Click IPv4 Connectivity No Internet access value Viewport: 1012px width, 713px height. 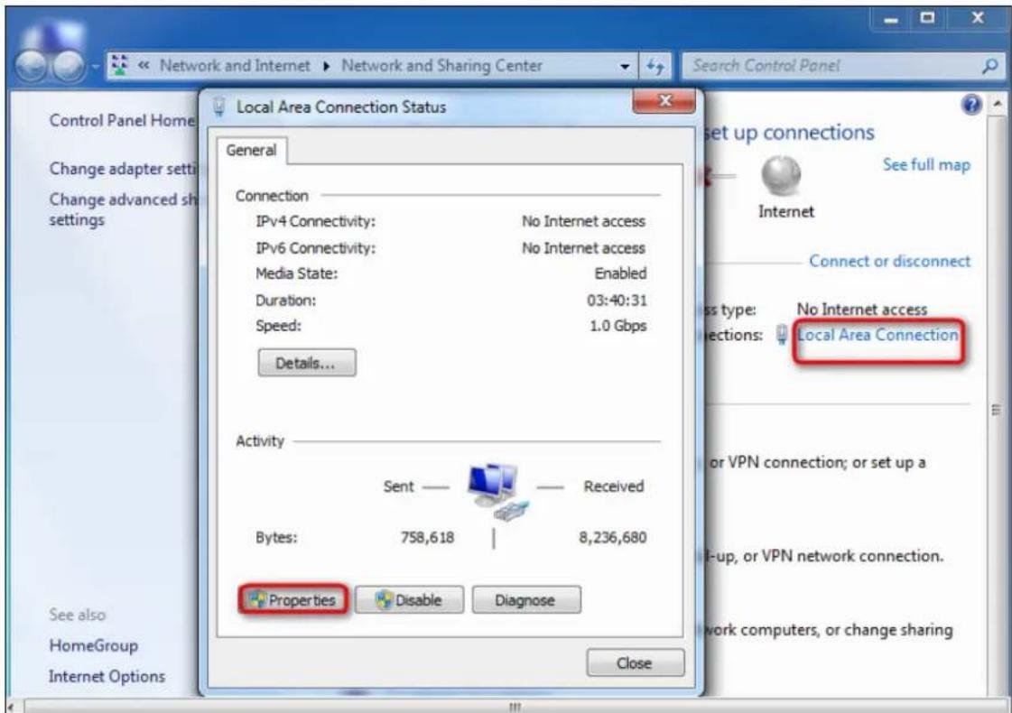pyautogui.click(x=583, y=221)
